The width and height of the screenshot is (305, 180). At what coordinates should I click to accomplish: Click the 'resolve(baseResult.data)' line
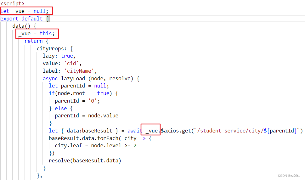coord(85,160)
